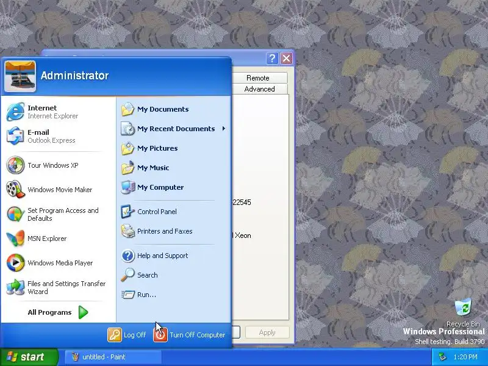Open the Outlook Express E-mail icon
Viewport: 488px width, 366px height.
coord(15,135)
